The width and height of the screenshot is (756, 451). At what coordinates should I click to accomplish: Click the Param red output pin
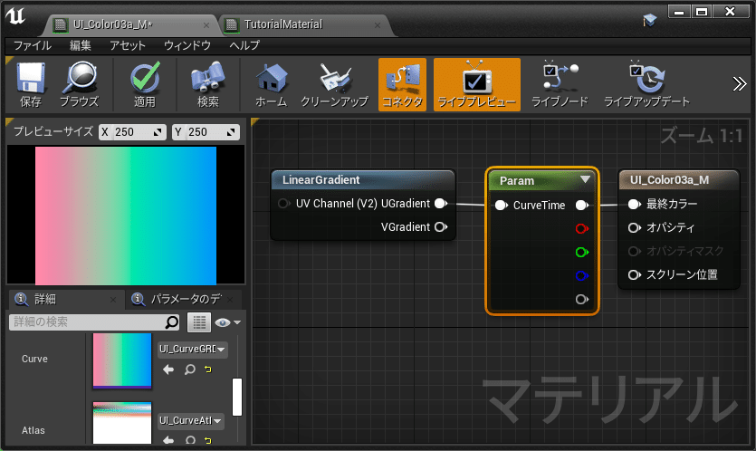pos(582,228)
